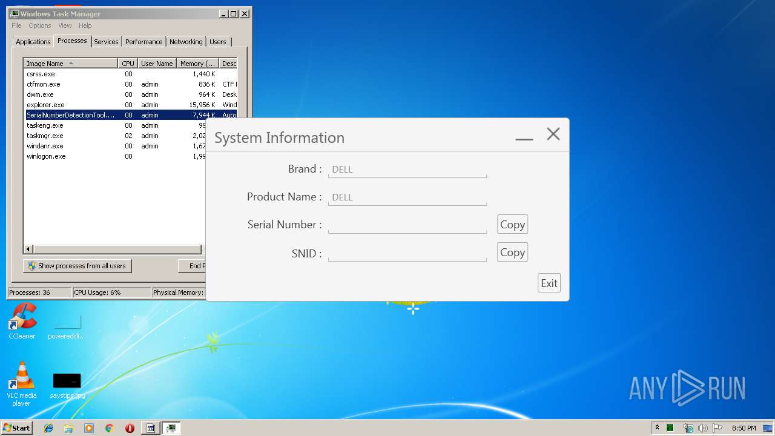Switch to System Information taskbar button

pos(151,428)
